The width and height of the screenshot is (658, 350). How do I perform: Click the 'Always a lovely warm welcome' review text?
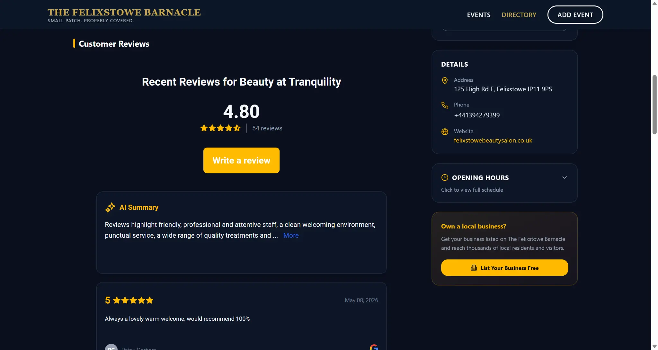tap(177, 319)
